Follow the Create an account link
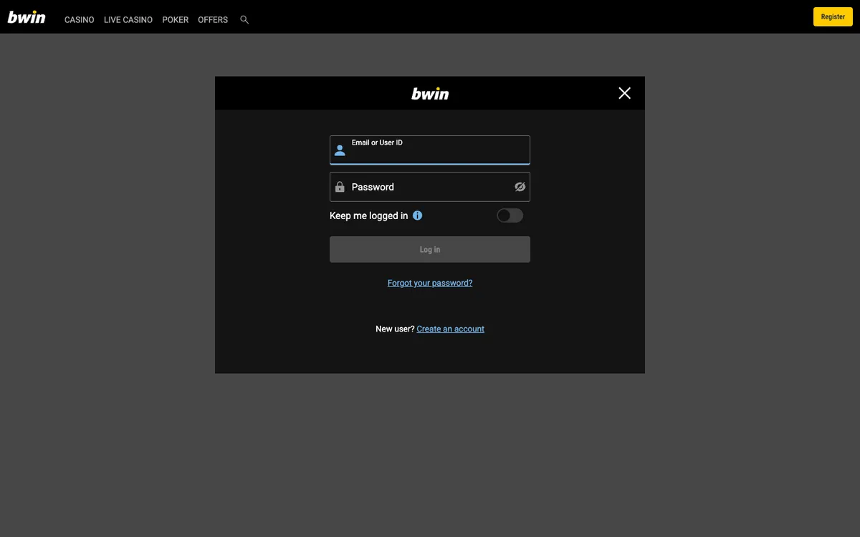This screenshot has height=537, width=860. (451, 329)
